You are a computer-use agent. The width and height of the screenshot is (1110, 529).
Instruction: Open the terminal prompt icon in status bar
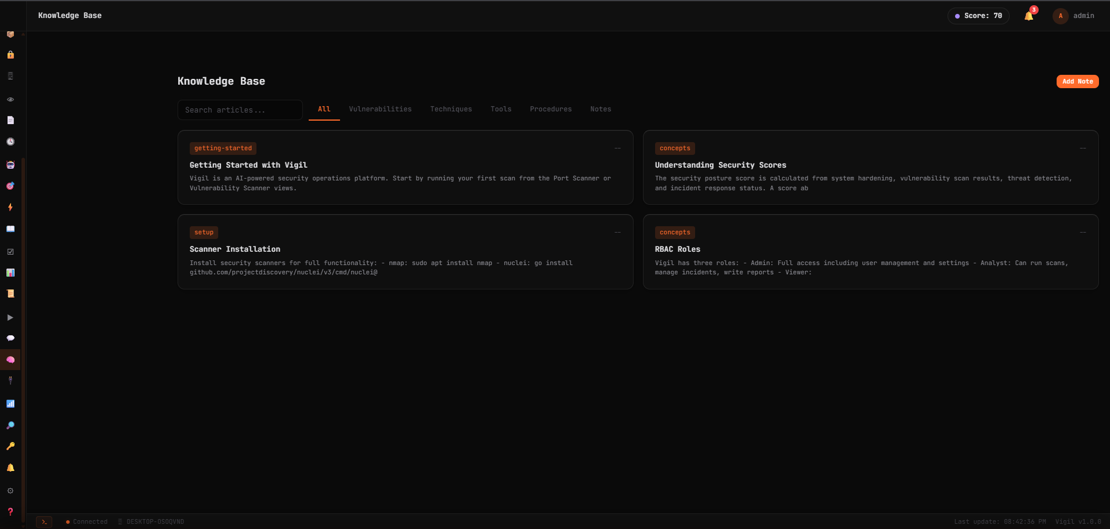click(x=44, y=521)
